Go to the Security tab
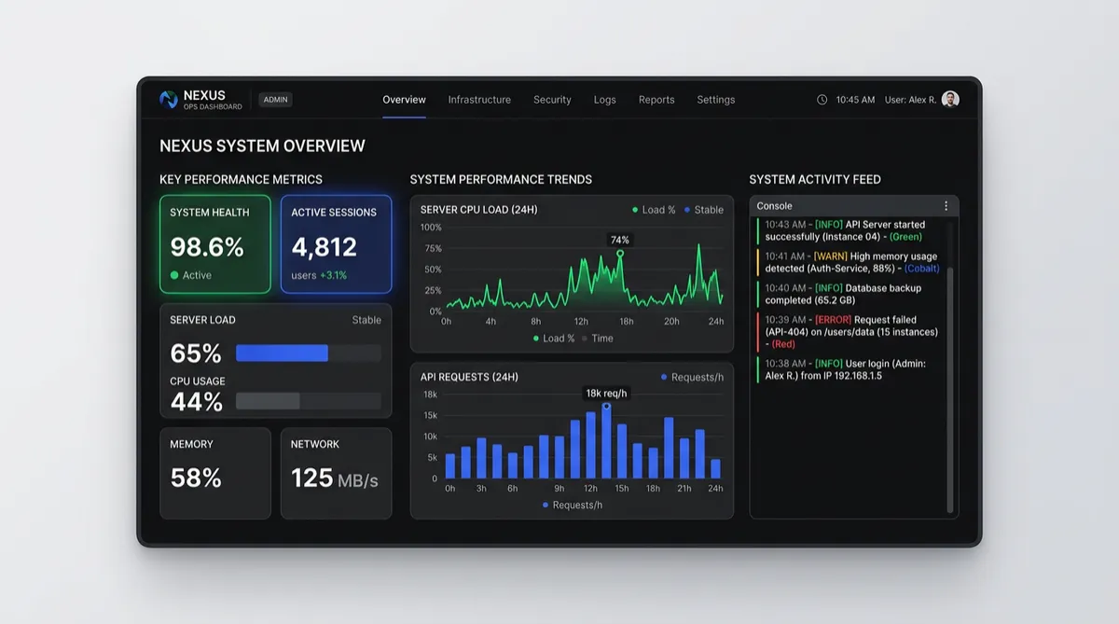 pos(552,100)
